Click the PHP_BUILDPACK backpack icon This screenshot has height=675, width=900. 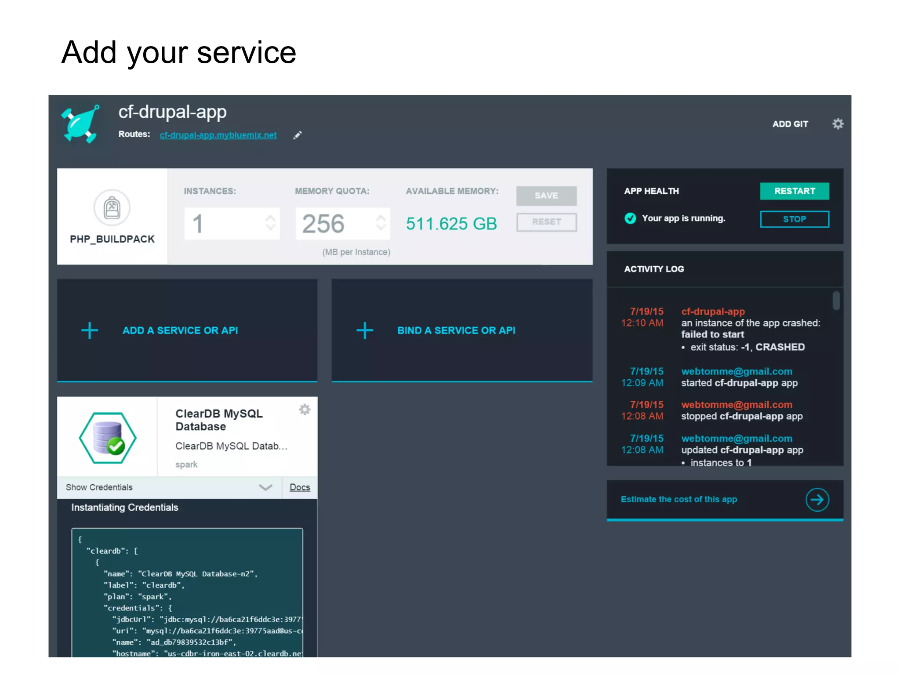112,207
